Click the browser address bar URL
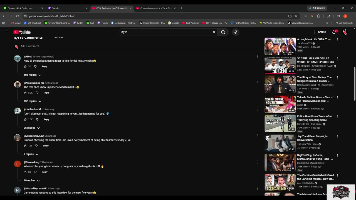The height and width of the screenshot is (200, 356). coord(52,16)
